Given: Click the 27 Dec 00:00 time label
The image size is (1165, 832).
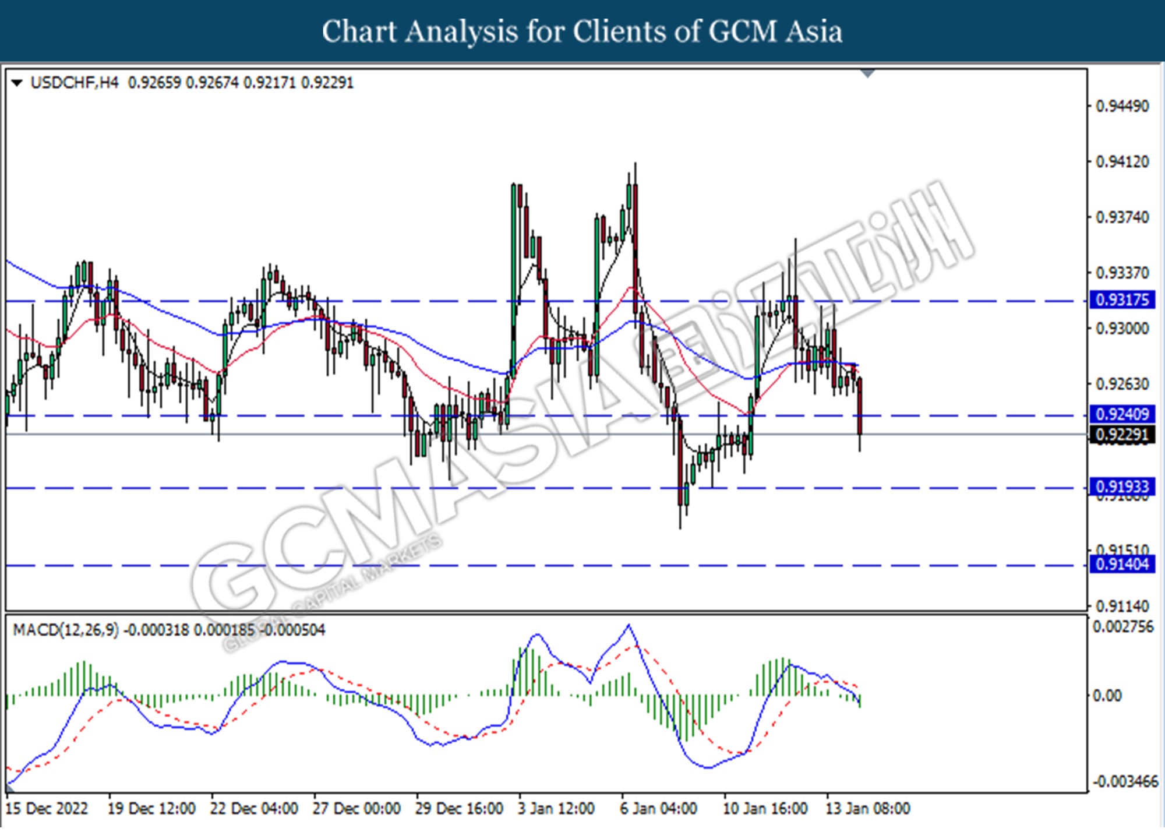Looking at the screenshot, I should (356, 809).
